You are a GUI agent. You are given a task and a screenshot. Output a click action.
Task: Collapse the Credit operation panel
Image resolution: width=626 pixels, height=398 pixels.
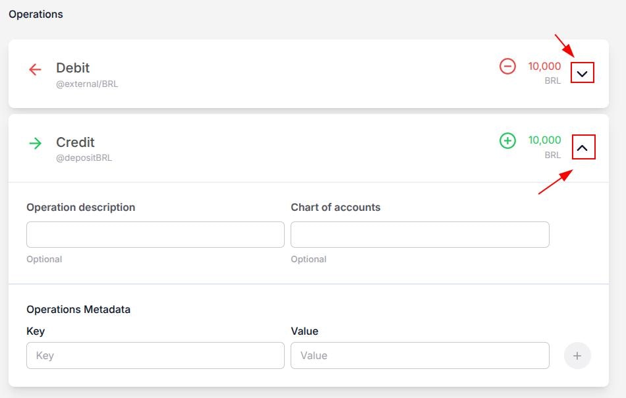pos(583,148)
